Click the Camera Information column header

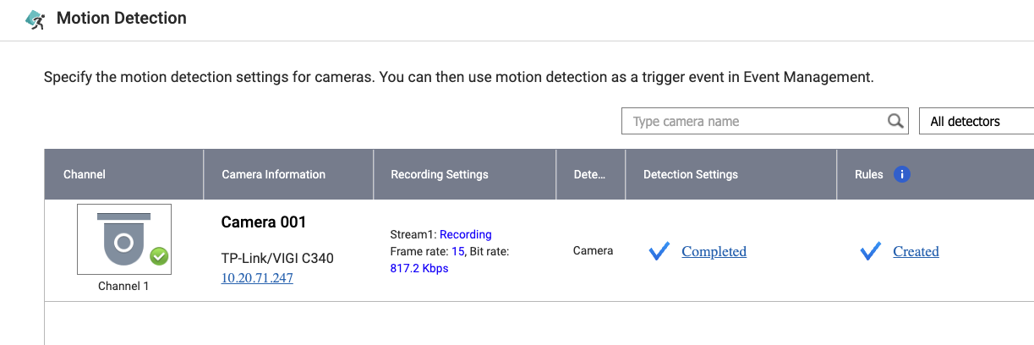pos(273,174)
